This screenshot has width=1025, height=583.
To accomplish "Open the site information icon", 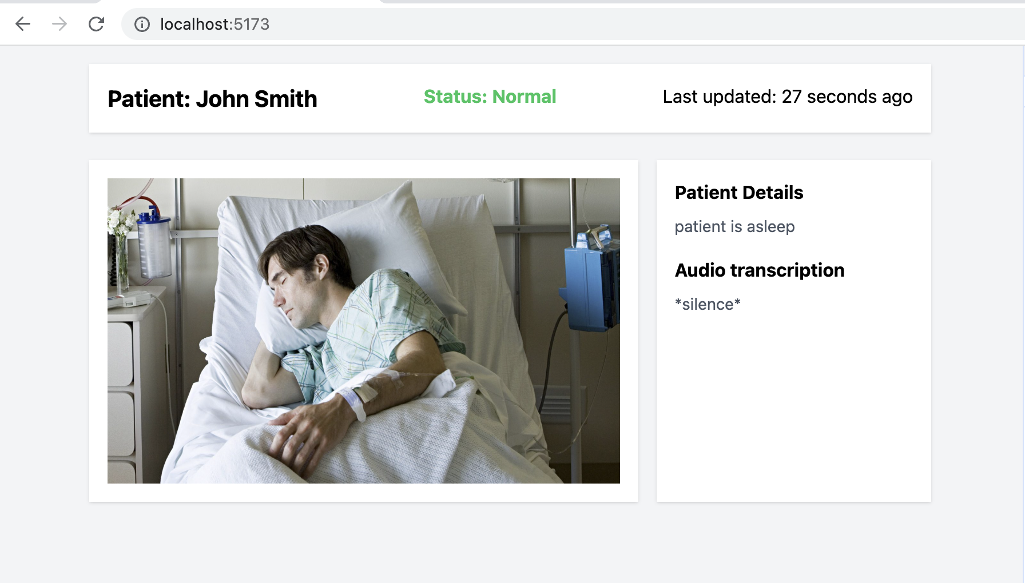I will pos(142,24).
